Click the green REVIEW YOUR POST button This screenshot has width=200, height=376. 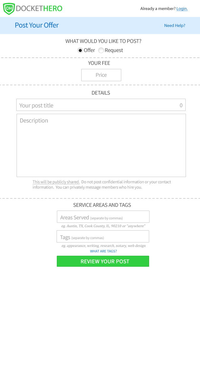(103, 261)
